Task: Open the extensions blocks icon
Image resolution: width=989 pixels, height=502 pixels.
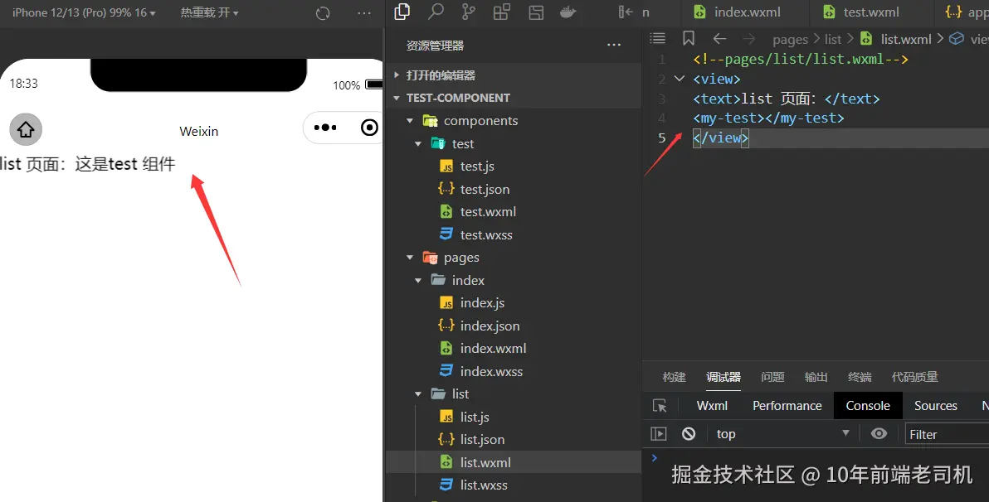Action: (502, 12)
